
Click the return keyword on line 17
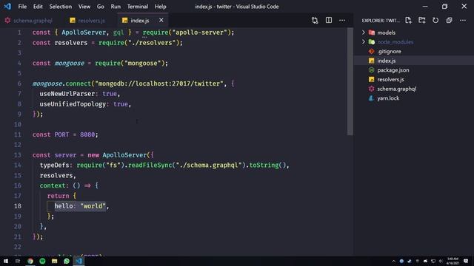tap(58, 196)
